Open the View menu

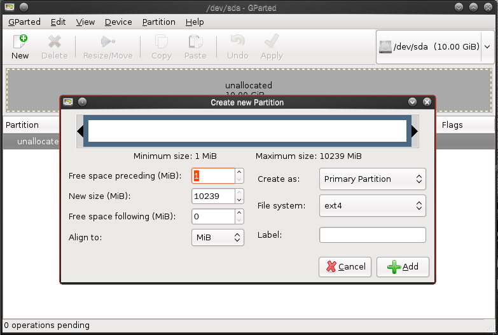(85, 22)
